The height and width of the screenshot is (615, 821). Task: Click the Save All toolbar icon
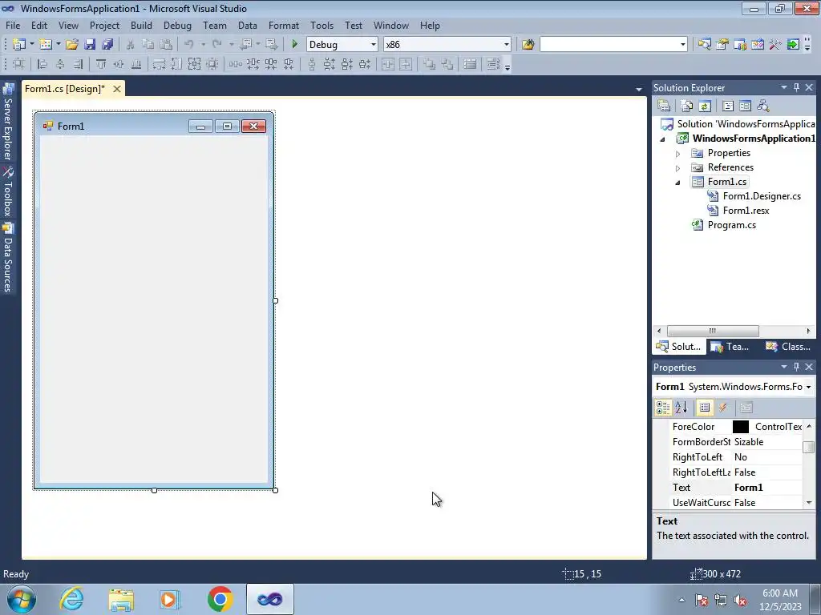pos(107,45)
